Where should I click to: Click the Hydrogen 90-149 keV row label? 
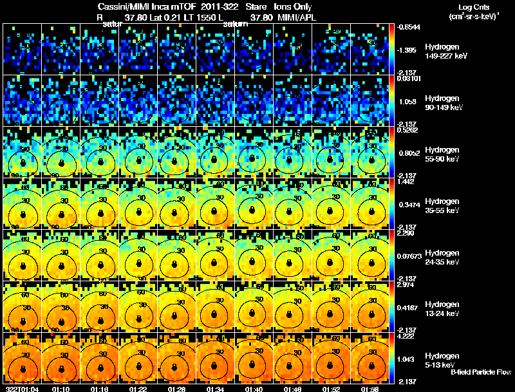(444, 103)
